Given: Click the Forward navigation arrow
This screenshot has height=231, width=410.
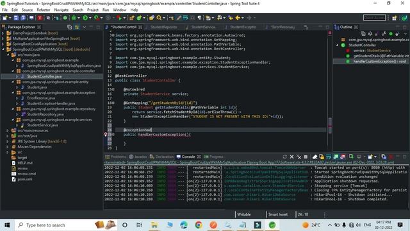Looking at the screenshot, I should (249, 18).
